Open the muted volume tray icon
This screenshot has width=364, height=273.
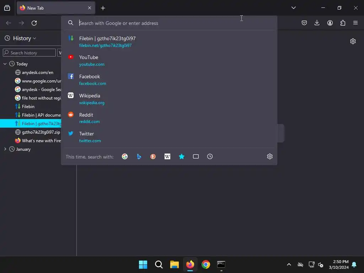321,264
